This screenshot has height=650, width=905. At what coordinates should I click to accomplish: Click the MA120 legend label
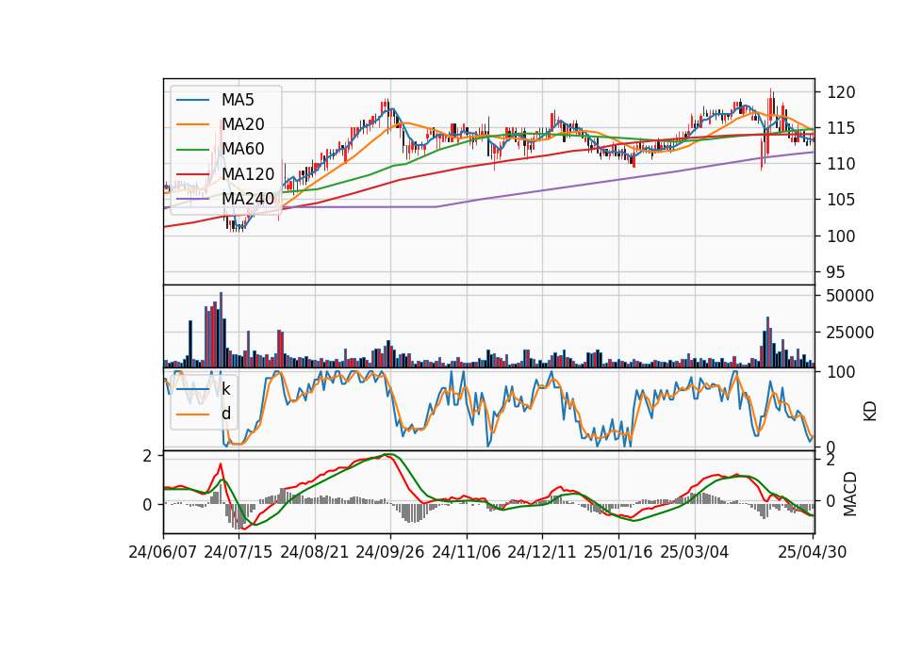coord(248,174)
